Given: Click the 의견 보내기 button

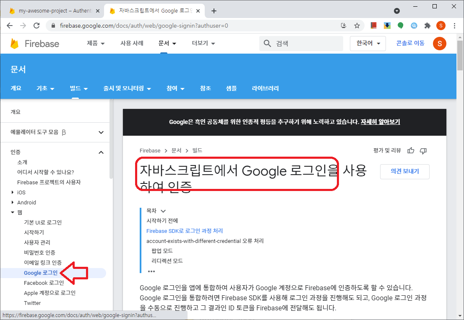Looking at the screenshot, I should pyautogui.click(x=404, y=171).
